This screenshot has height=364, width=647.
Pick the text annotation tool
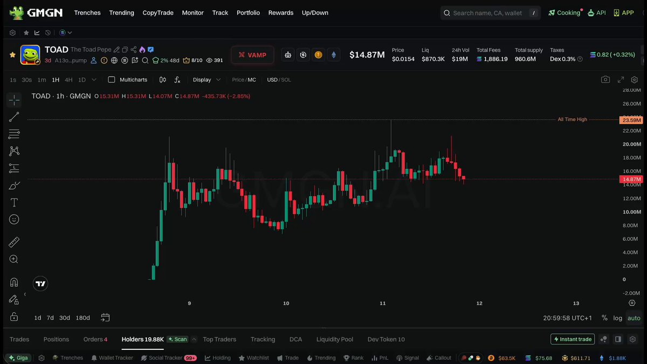click(14, 202)
